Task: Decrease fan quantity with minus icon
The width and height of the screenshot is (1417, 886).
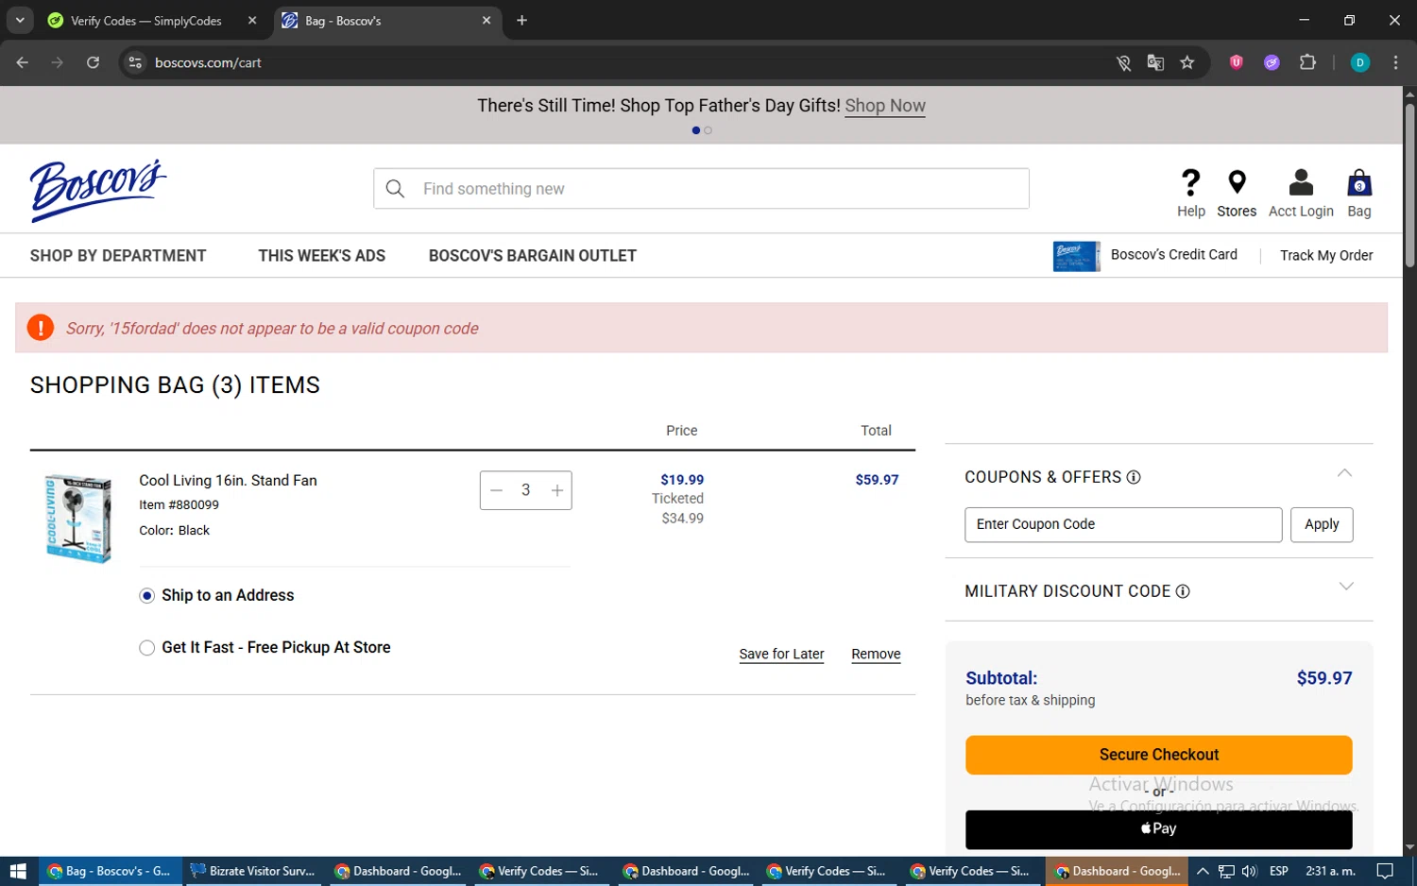Action: (x=496, y=490)
